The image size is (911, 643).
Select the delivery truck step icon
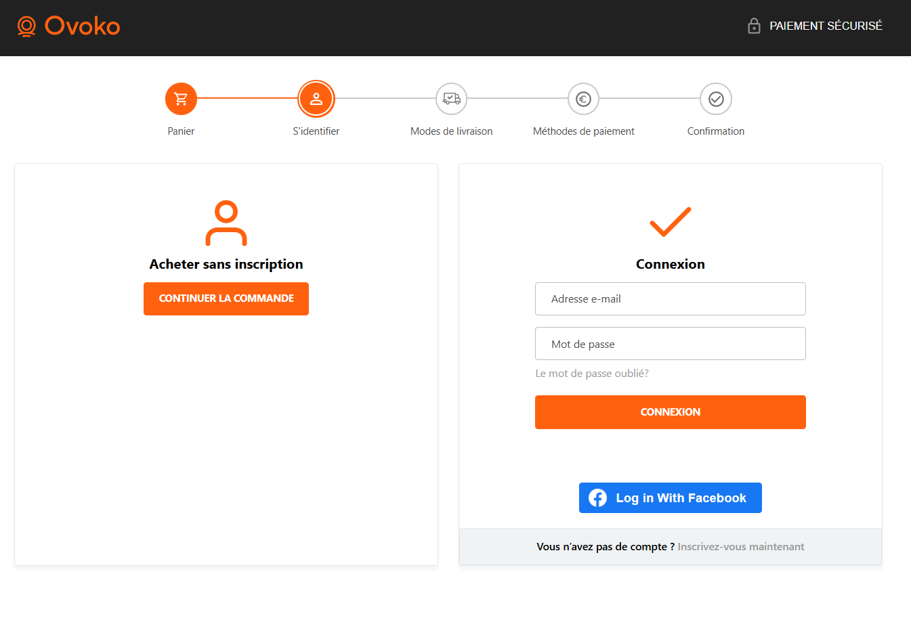pyautogui.click(x=452, y=99)
